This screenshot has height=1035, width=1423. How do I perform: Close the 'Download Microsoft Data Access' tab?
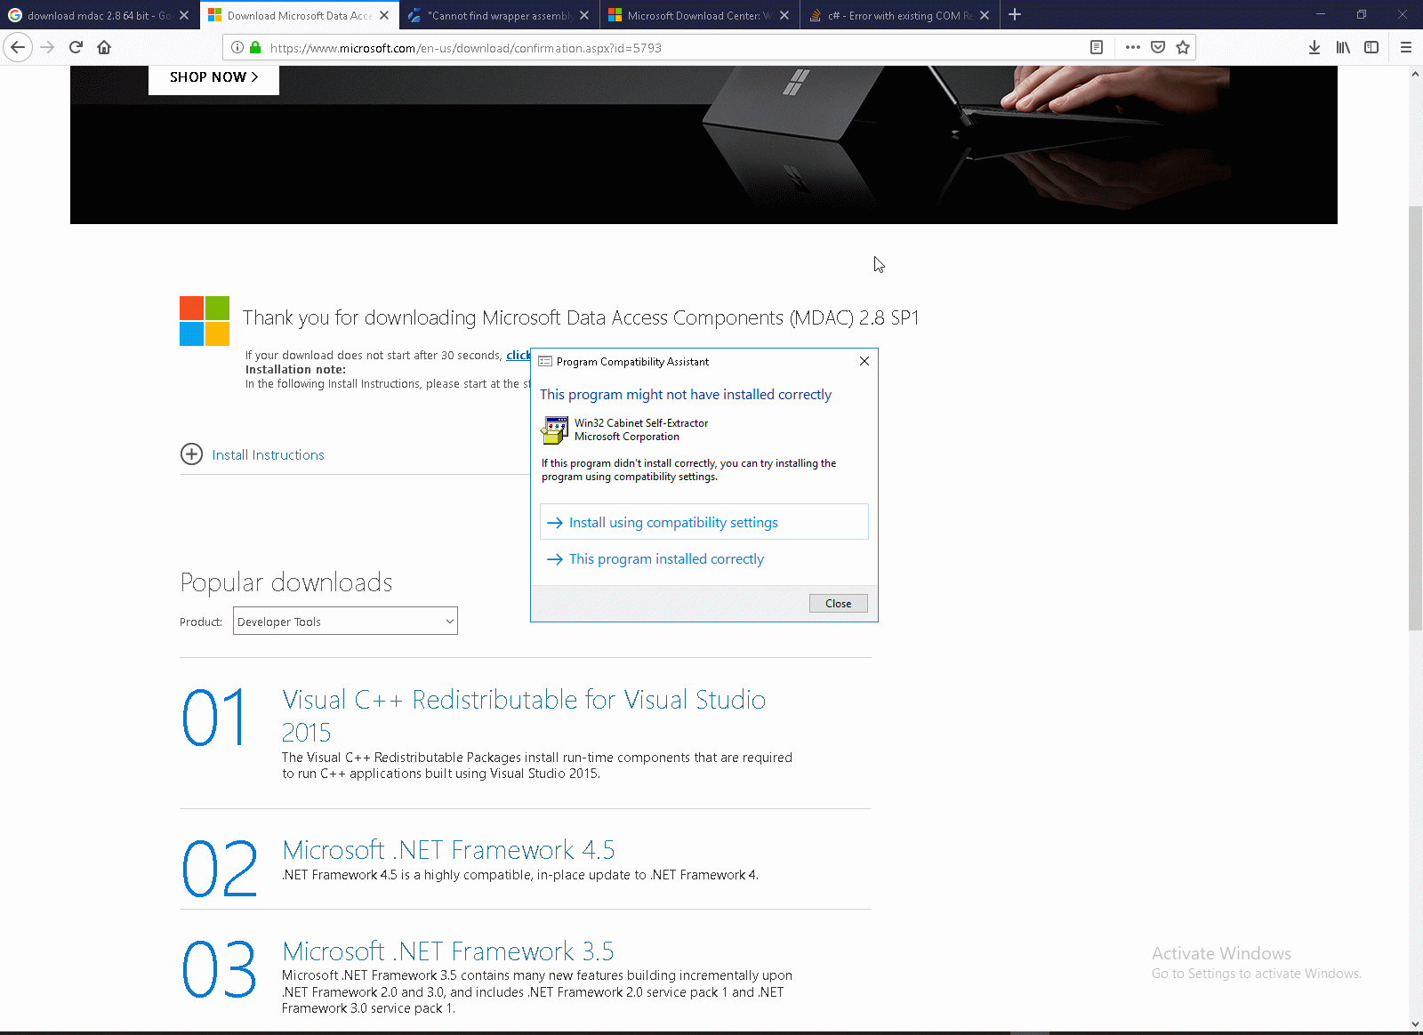pos(384,15)
